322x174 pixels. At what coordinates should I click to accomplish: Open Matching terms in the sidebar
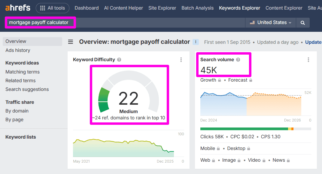pyautogui.click(x=22, y=72)
